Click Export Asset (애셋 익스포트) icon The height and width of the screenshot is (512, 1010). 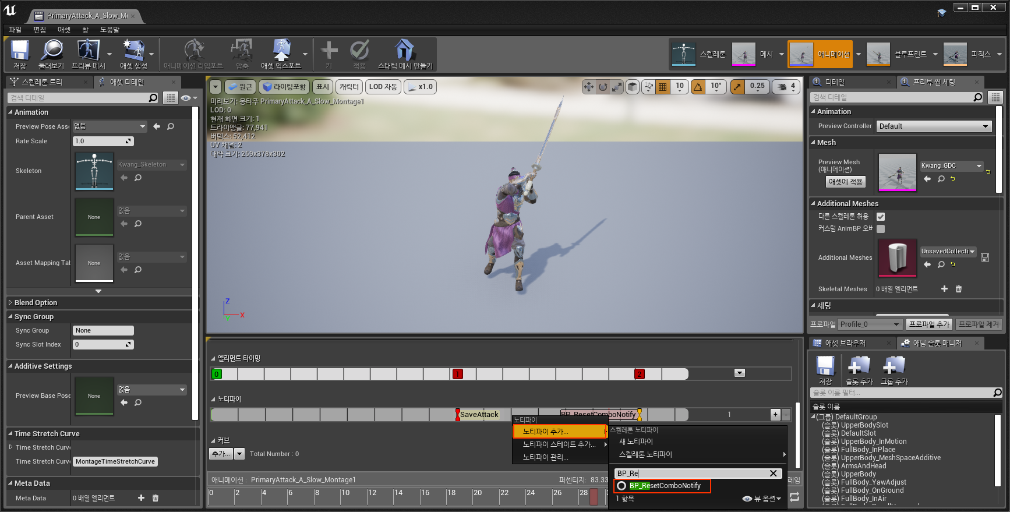[x=281, y=55]
